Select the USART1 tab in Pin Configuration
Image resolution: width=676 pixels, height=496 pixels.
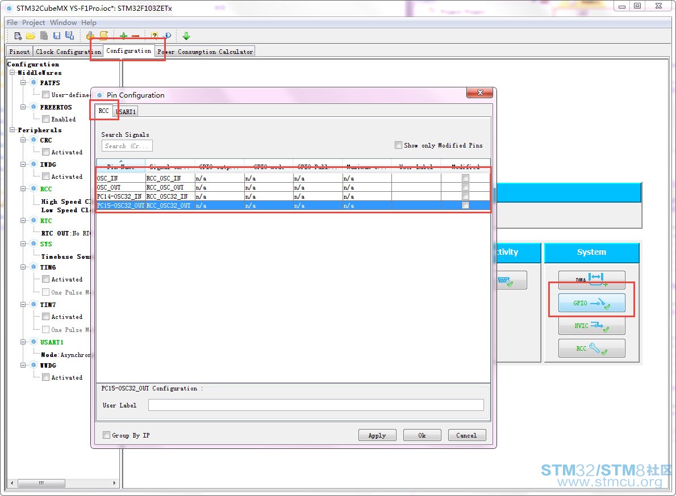pos(127,112)
